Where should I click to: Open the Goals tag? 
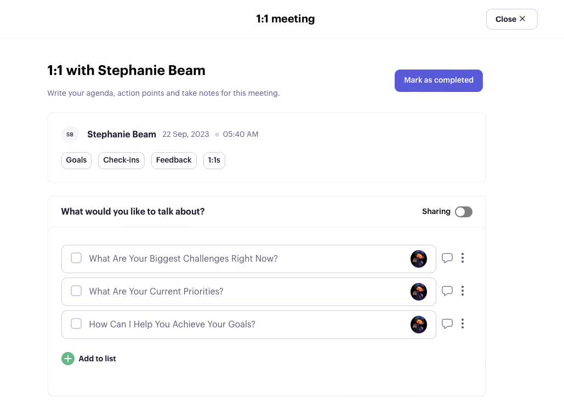76,160
